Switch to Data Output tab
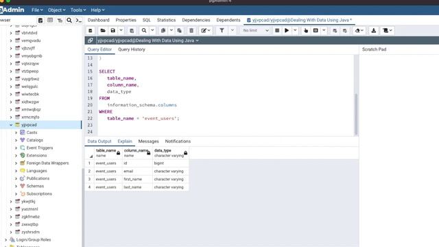The width and height of the screenshot is (439, 247). coord(99,141)
